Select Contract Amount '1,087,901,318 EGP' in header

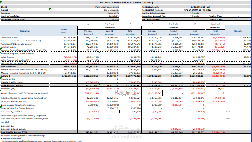coord(200,7)
